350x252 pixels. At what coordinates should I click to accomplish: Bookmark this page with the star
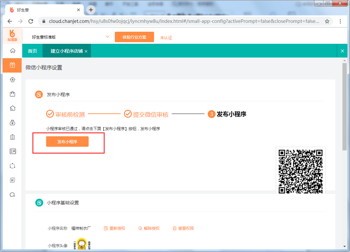pyautogui.click(x=327, y=21)
